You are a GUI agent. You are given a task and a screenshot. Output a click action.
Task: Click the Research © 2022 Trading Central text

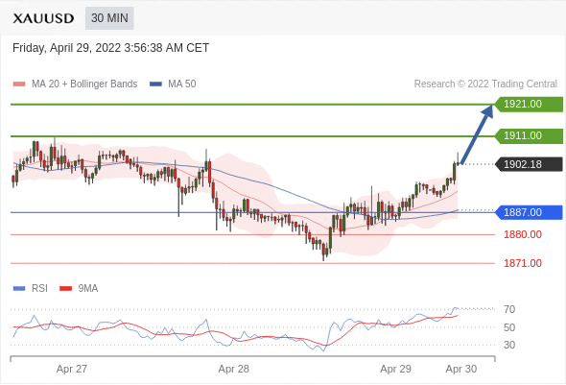point(485,84)
